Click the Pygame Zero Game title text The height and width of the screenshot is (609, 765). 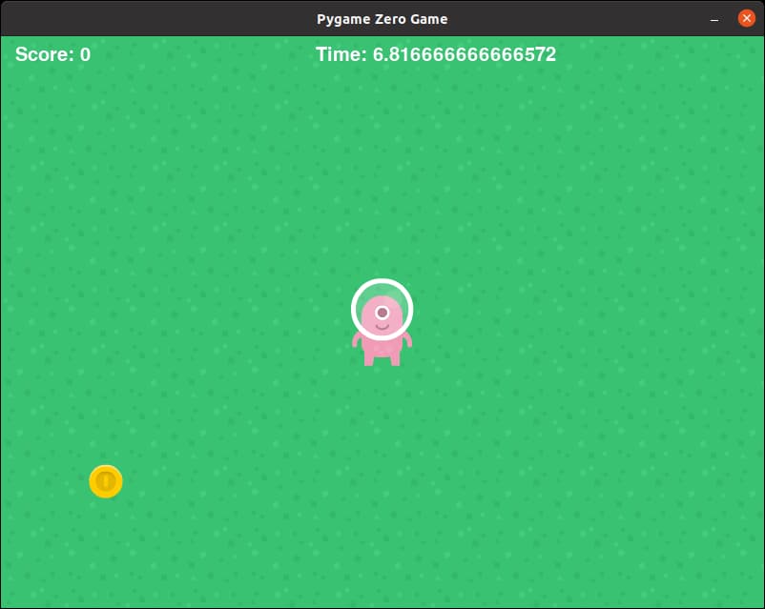pos(382,18)
